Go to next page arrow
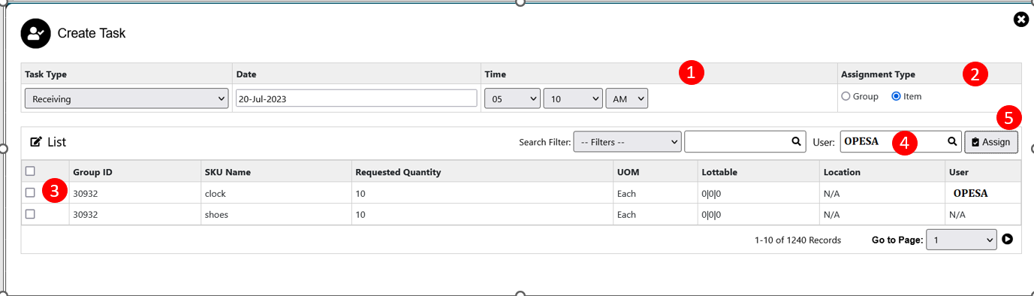The width and height of the screenshot is (1034, 296). click(1008, 240)
